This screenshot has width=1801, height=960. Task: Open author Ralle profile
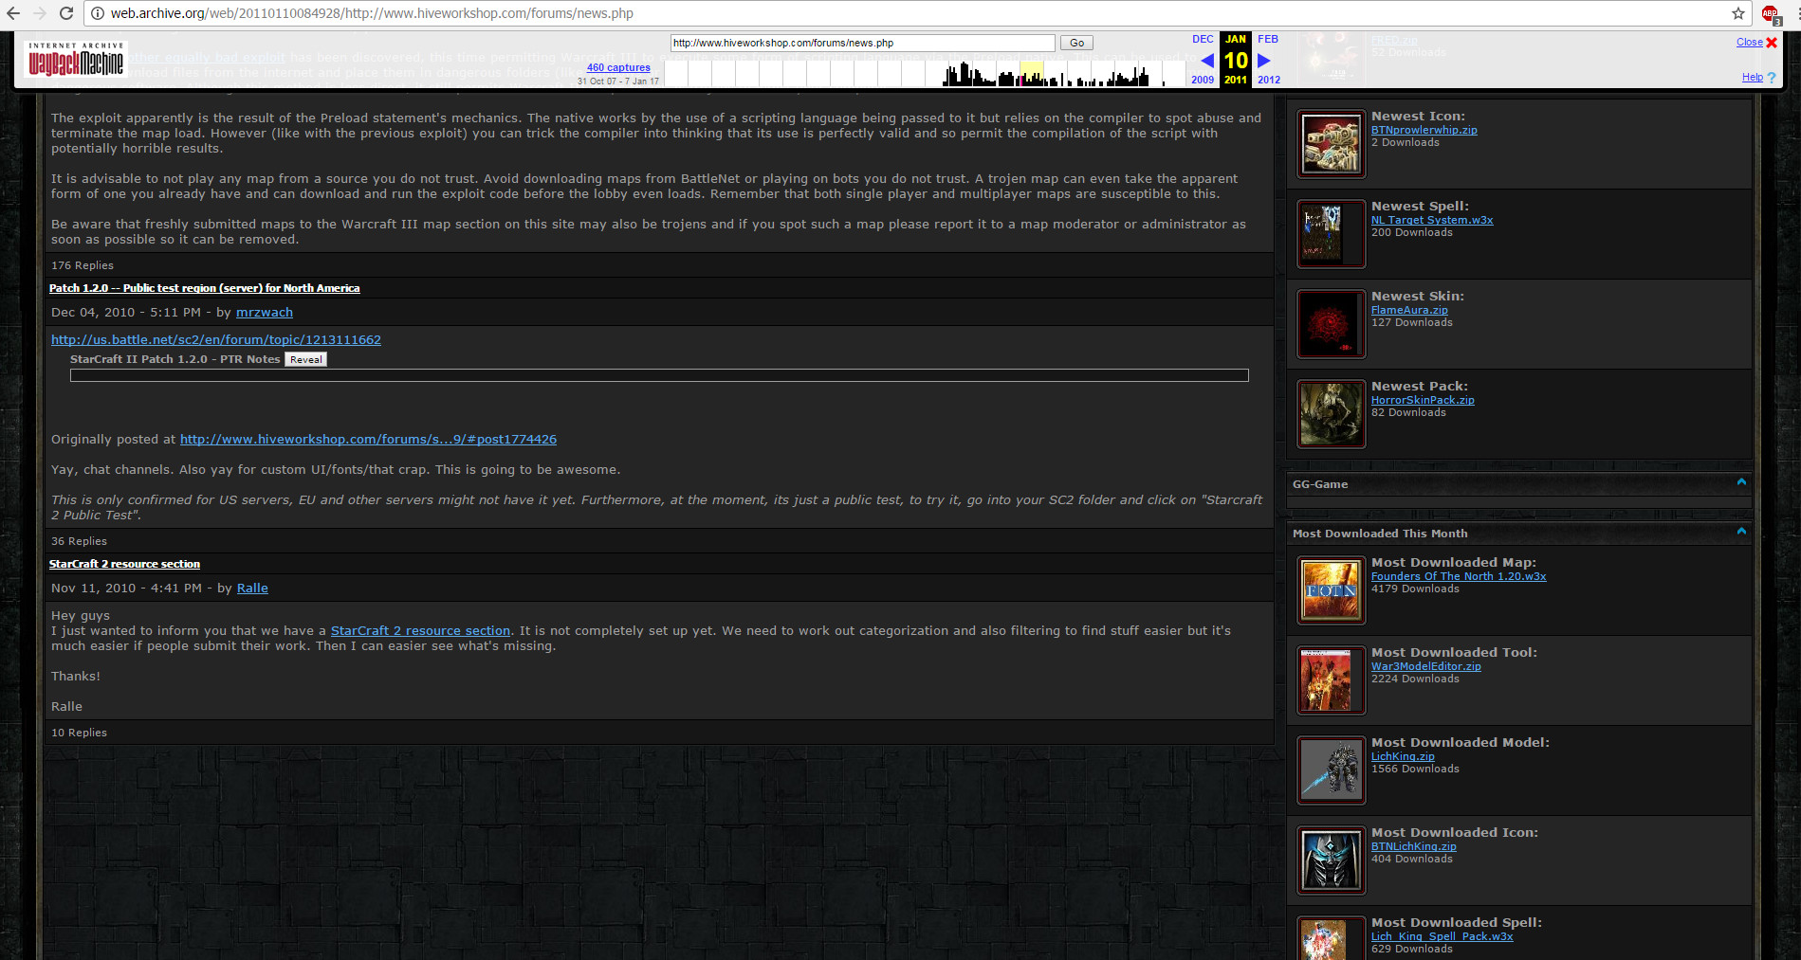tap(252, 589)
